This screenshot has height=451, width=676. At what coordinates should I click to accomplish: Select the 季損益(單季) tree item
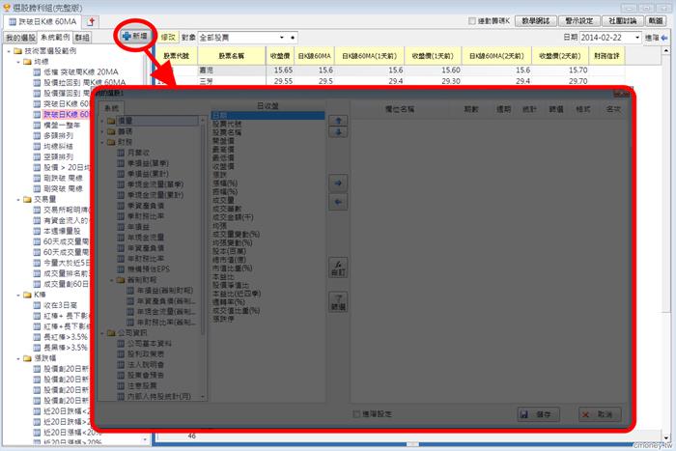pos(148,163)
